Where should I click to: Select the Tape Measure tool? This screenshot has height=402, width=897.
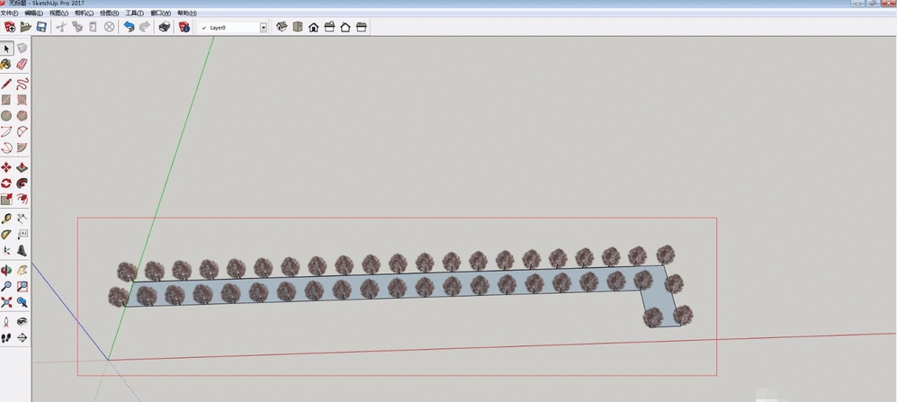click(7, 219)
